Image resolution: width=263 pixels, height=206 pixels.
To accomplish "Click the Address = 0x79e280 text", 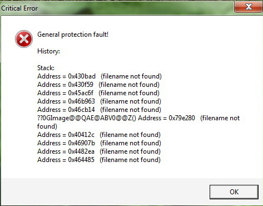I will coord(166,118).
